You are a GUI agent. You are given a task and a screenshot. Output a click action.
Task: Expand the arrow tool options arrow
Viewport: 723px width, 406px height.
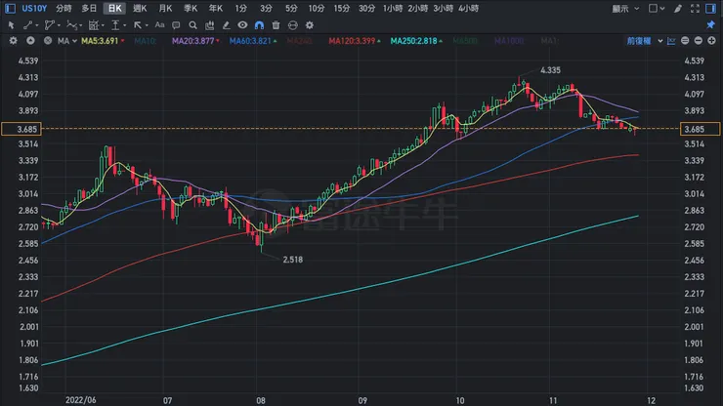[147, 25]
